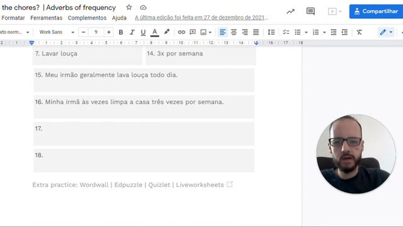403x227 pixels.
Task: Click the insert image icon
Action: [203, 32]
